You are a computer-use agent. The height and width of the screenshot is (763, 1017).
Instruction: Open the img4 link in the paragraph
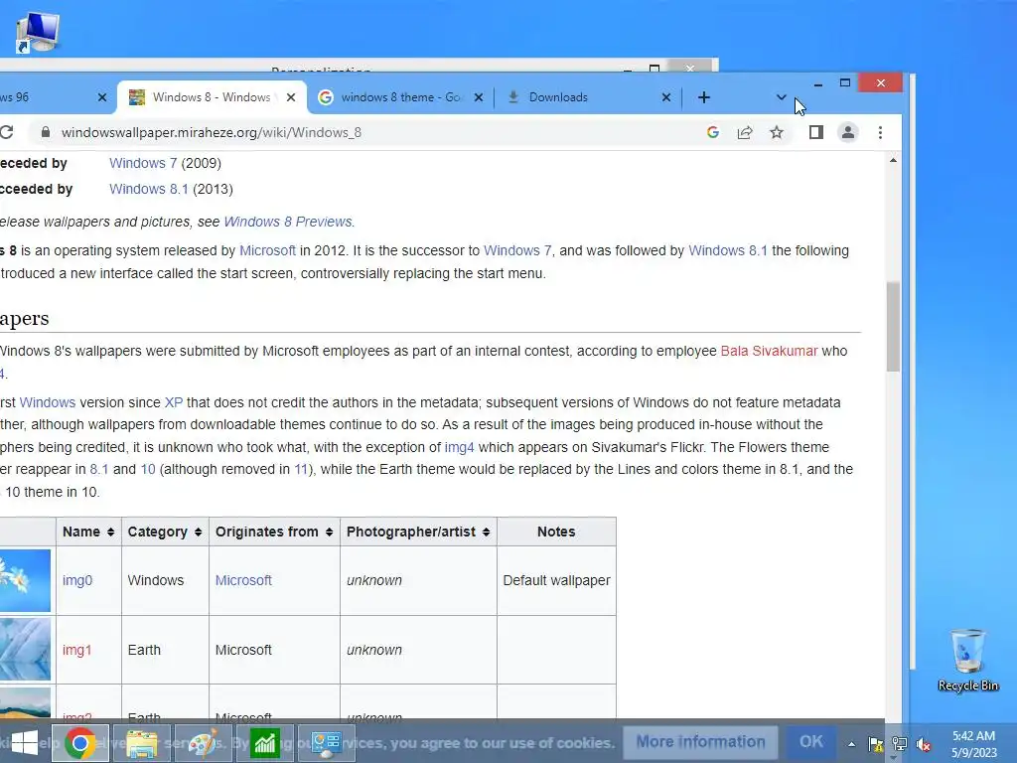pos(459,448)
